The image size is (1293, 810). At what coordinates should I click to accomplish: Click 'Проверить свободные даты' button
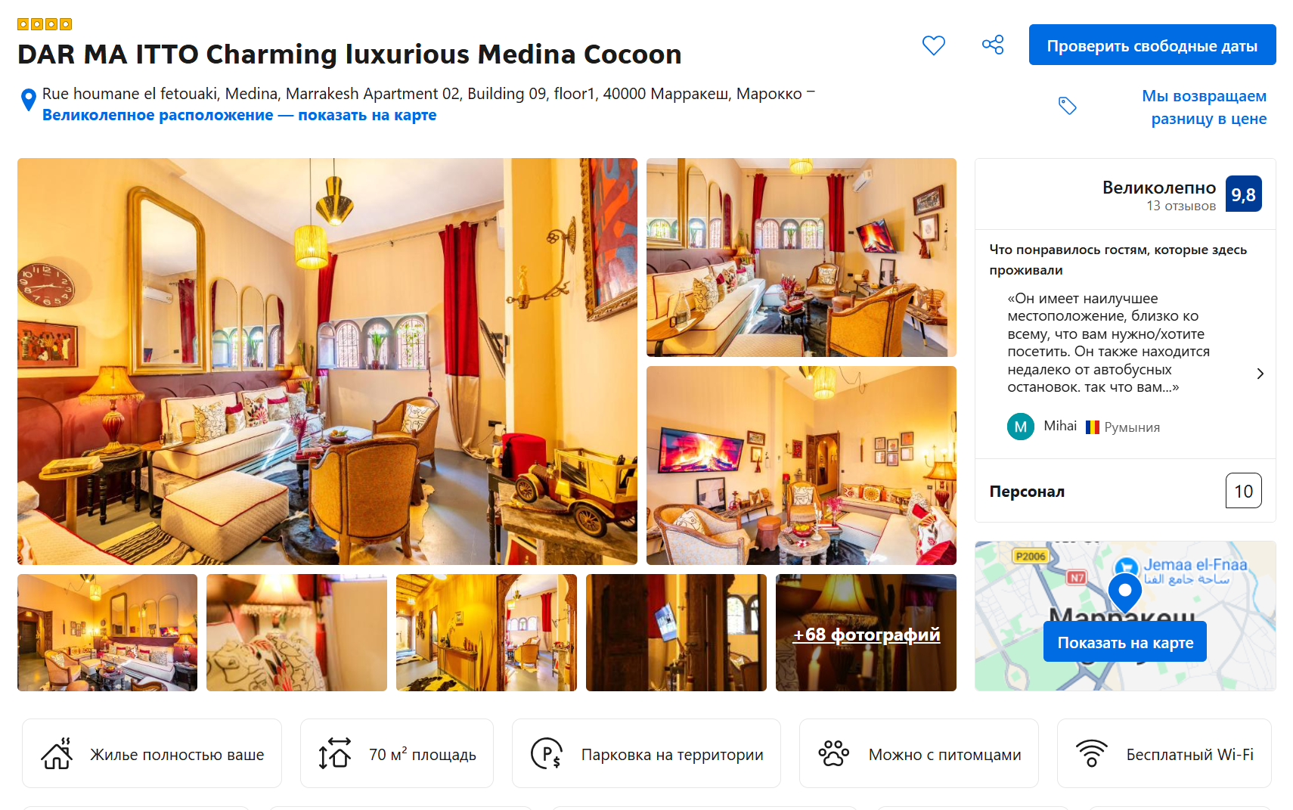coord(1152,45)
